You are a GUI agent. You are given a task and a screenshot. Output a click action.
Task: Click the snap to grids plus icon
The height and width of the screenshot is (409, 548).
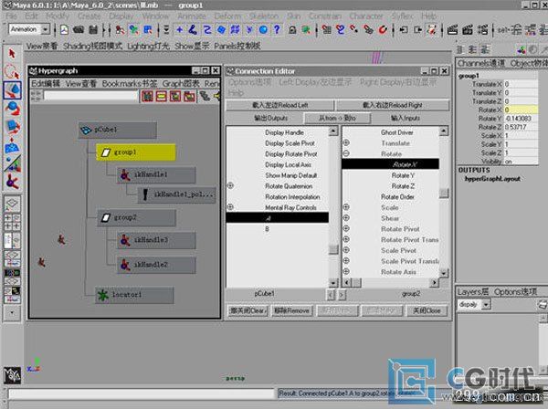[x=179, y=30]
